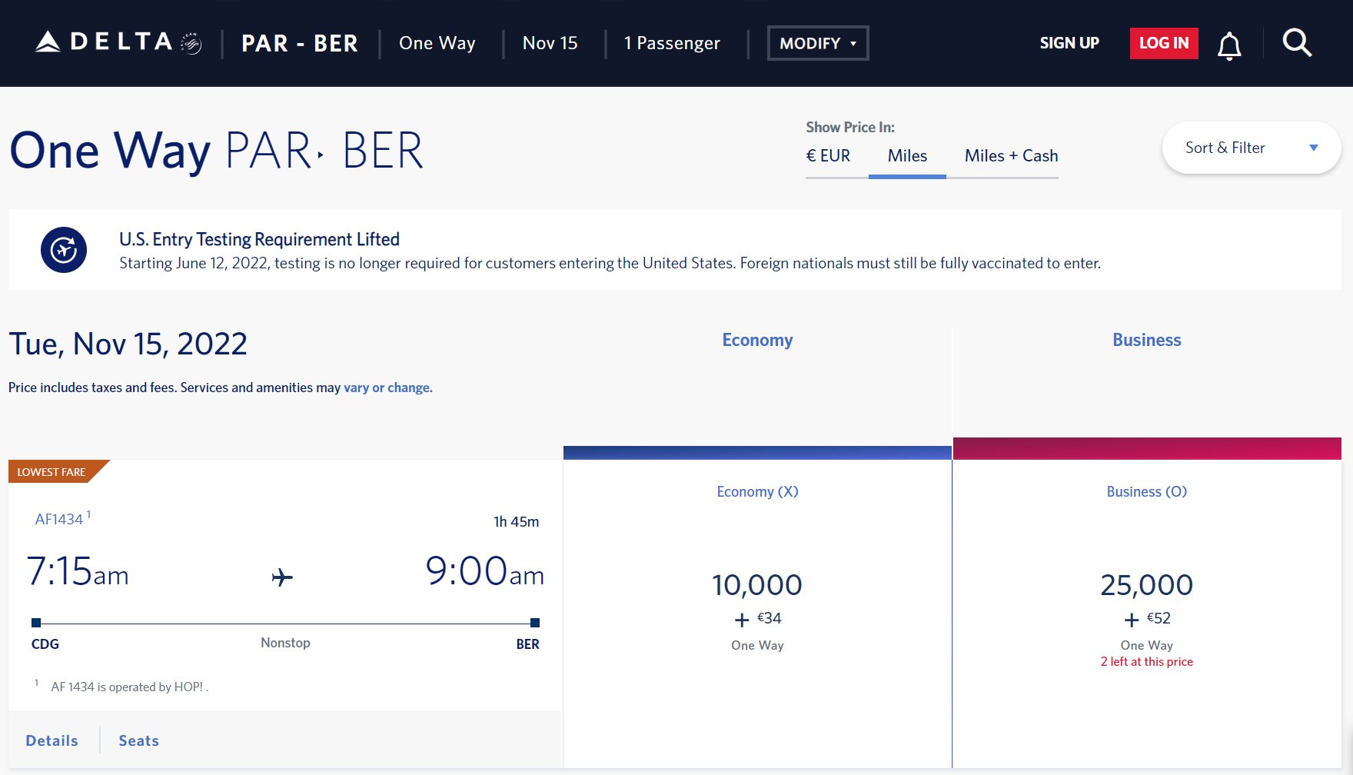View Seats for AF1434
This screenshot has height=775, width=1353.
[x=139, y=740]
